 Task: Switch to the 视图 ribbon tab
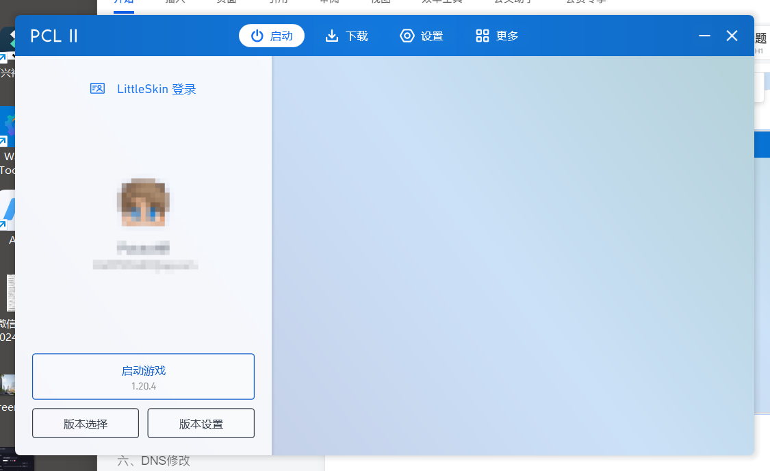(x=381, y=2)
